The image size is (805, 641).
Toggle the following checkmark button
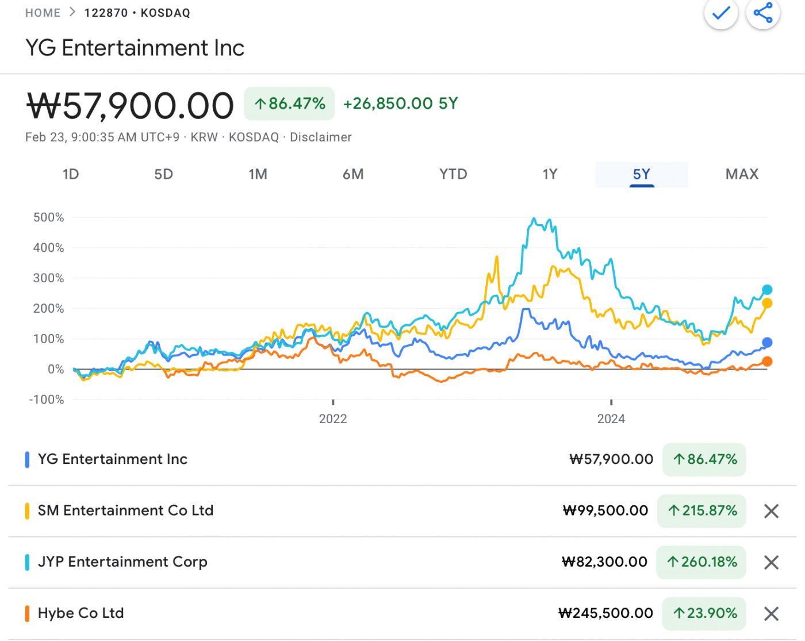[720, 13]
